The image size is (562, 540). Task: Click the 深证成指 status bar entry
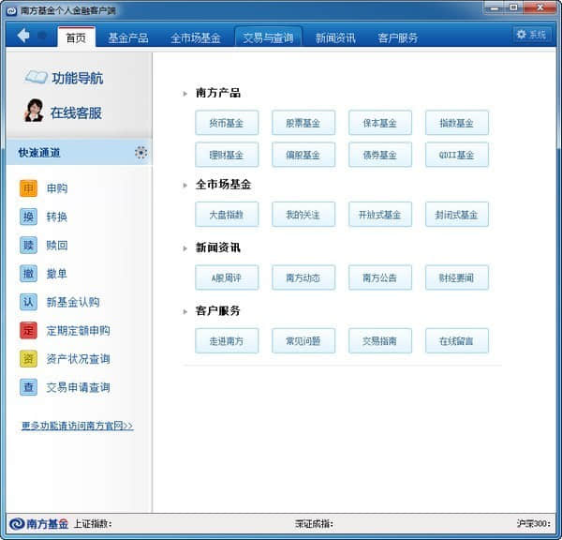pyautogui.click(x=315, y=524)
